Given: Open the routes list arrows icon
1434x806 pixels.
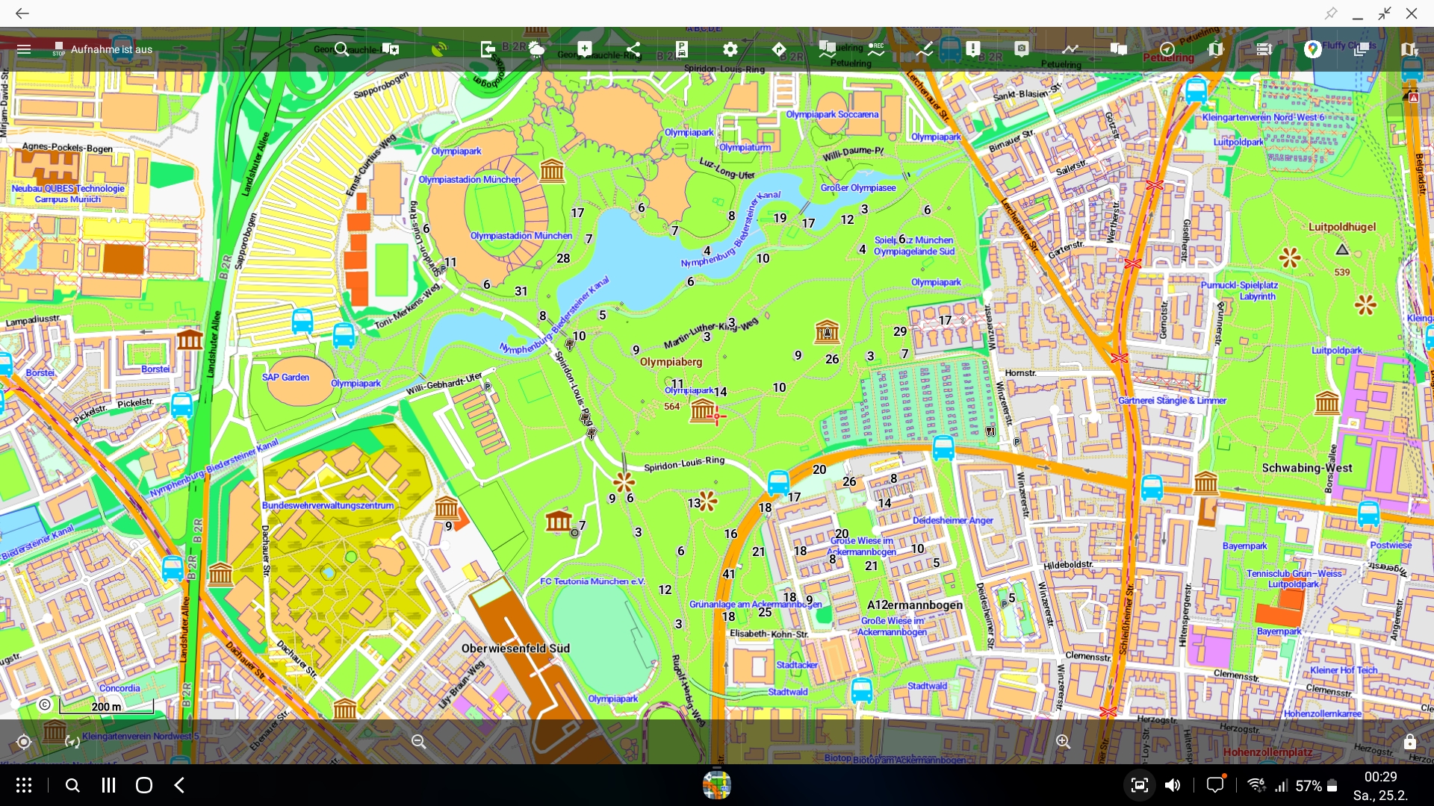Looking at the screenshot, I should [1264, 49].
